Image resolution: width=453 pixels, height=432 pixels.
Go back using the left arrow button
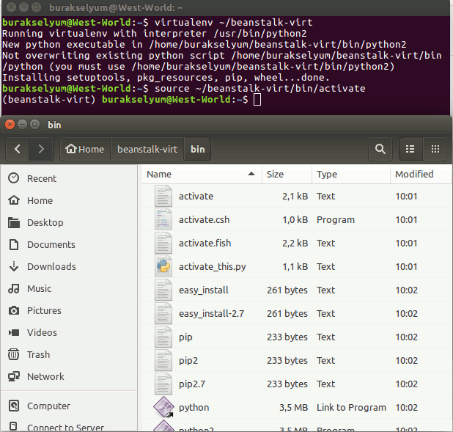(x=18, y=149)
